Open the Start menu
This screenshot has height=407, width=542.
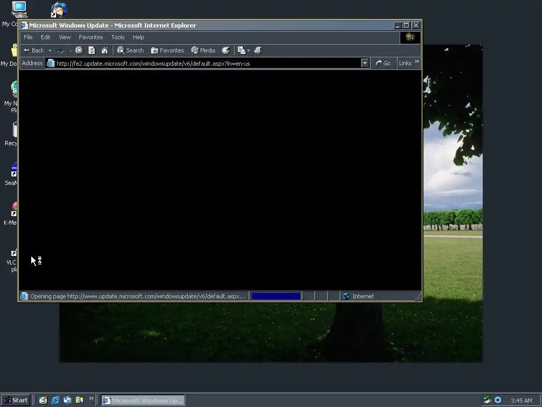(15, 401)
